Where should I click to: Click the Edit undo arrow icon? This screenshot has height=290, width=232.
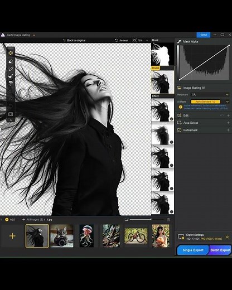tap(222, 115)
